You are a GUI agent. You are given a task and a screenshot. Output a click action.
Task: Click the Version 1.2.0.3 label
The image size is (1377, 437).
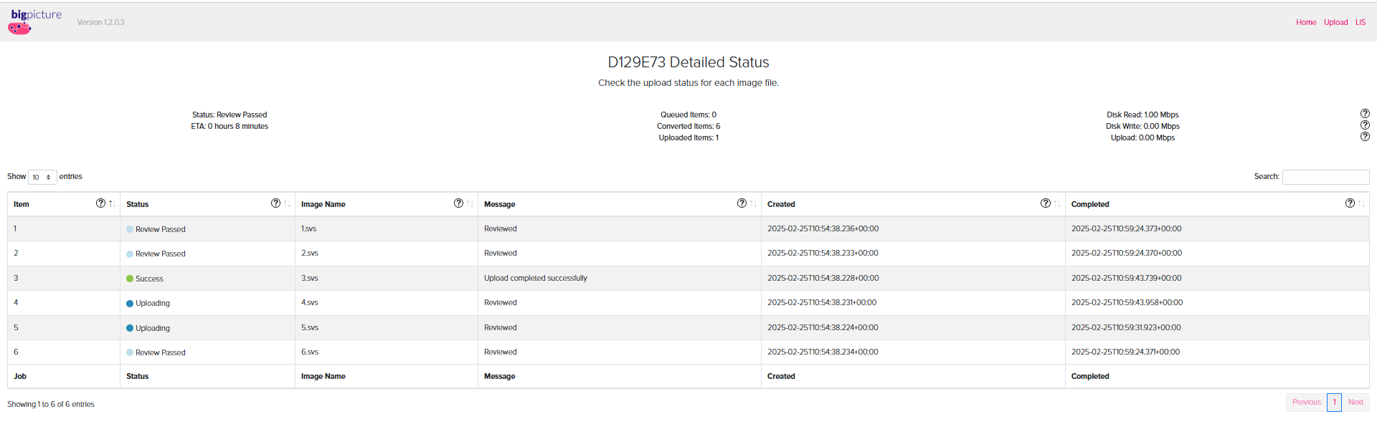point(101,22)
